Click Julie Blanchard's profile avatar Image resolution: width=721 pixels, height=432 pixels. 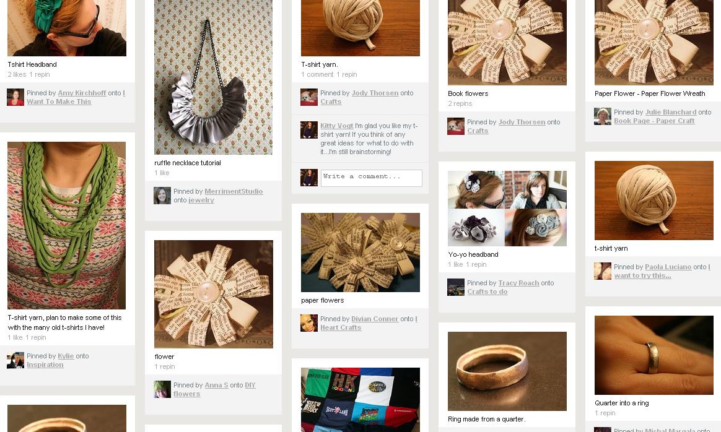(602, 116)
